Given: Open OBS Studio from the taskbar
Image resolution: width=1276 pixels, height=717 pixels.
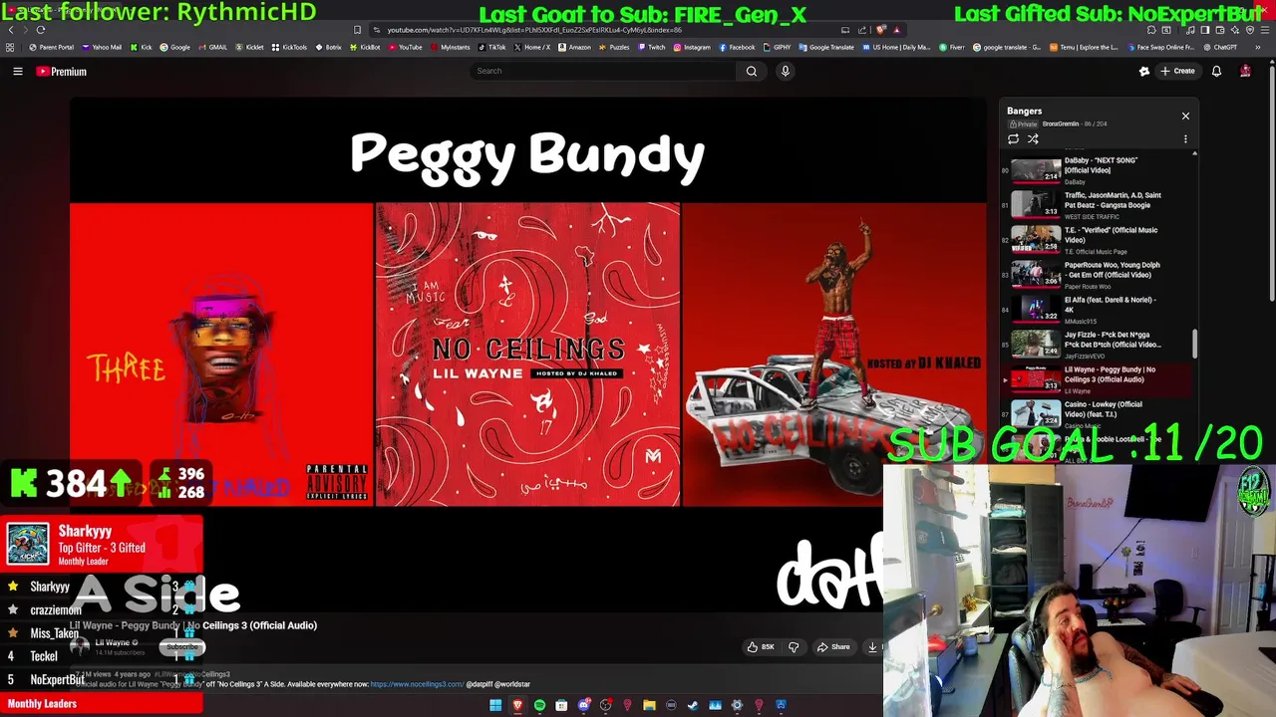Looking at the screenshot, I should [606, 705].
